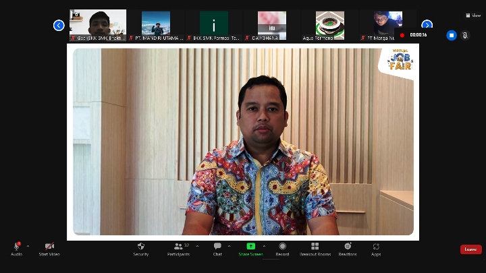Expand the caret next to Chat

point(229,246)
